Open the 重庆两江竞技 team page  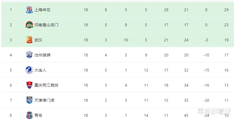pos(46,85)
